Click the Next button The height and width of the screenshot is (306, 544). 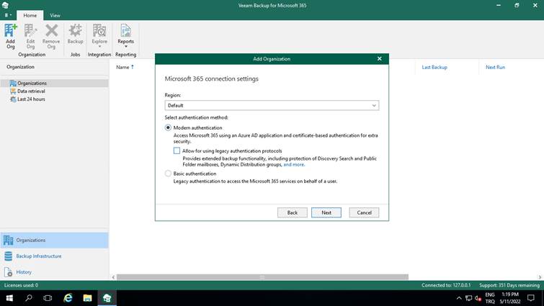tap(326, 212)
